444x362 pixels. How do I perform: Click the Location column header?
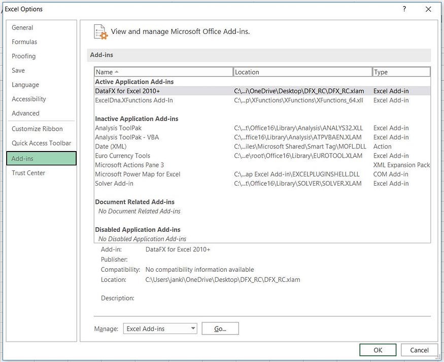pyautogui.click(x=302, y=72)
